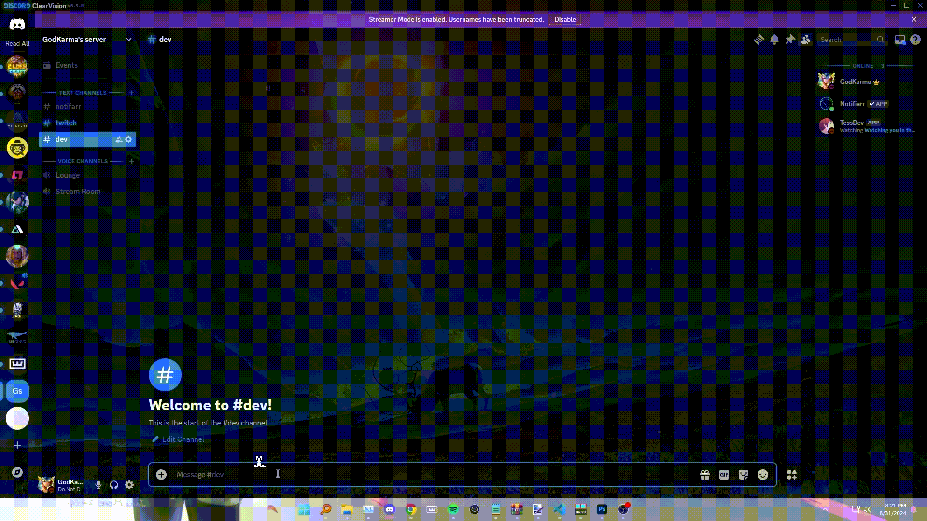Collapse the Text Channels category
Screen dimensions: 927x521
tap(83, 93)
